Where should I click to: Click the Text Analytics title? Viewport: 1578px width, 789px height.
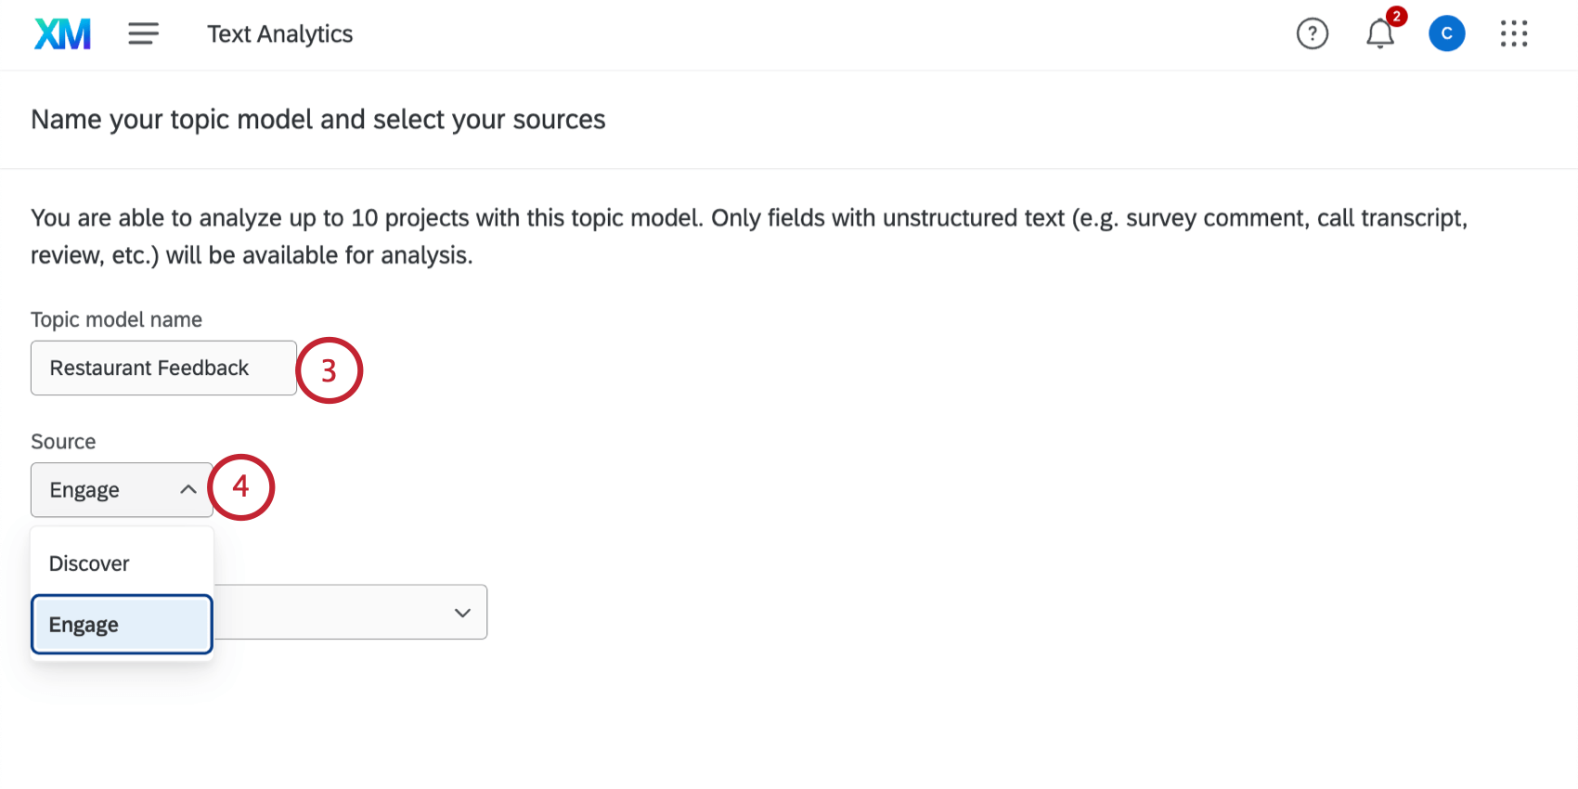pos(279,33)
